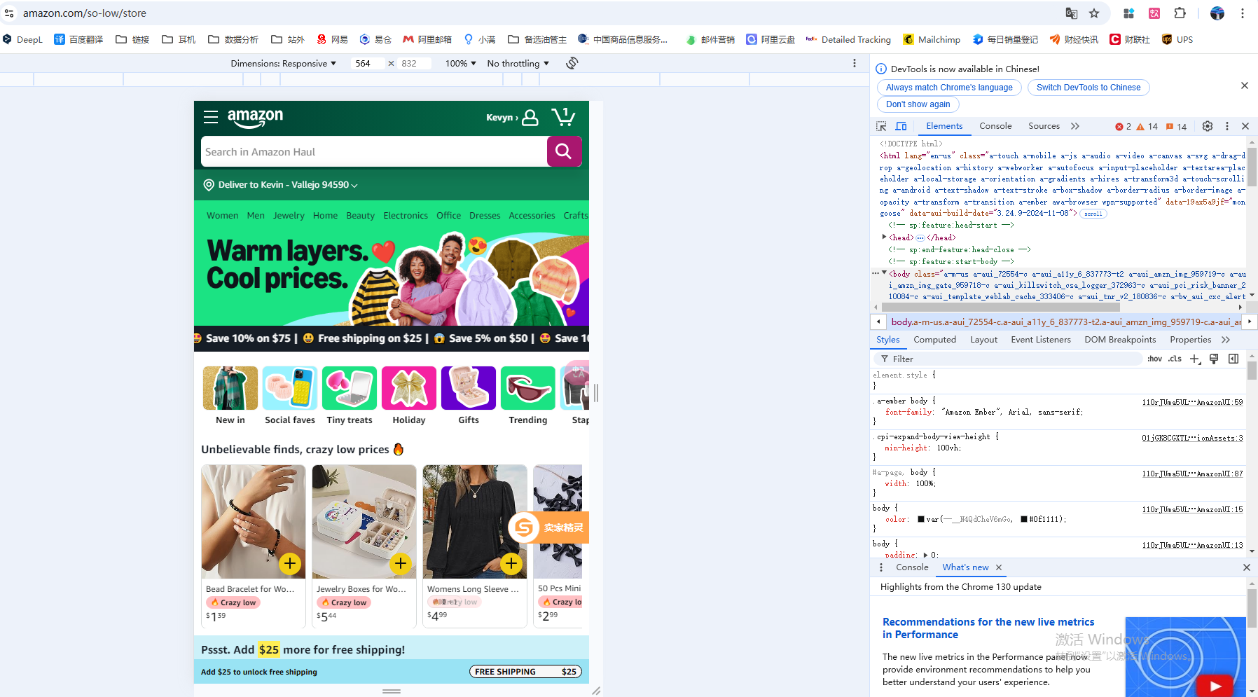Click the warnings count indicator showing 14
The image size is (1258, 697).
click(1147, 127)
